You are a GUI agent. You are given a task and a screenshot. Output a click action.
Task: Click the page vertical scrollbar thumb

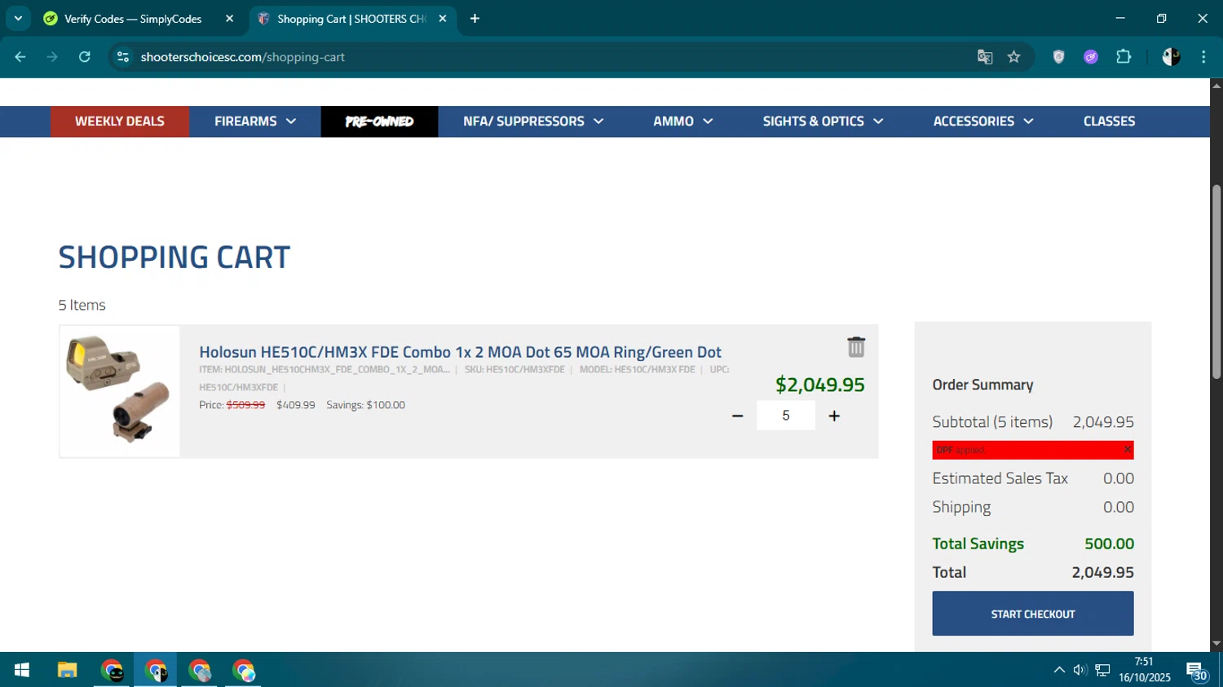(1216, 281)
